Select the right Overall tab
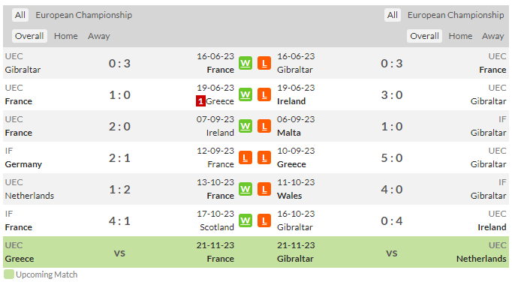 pos(424,36)
